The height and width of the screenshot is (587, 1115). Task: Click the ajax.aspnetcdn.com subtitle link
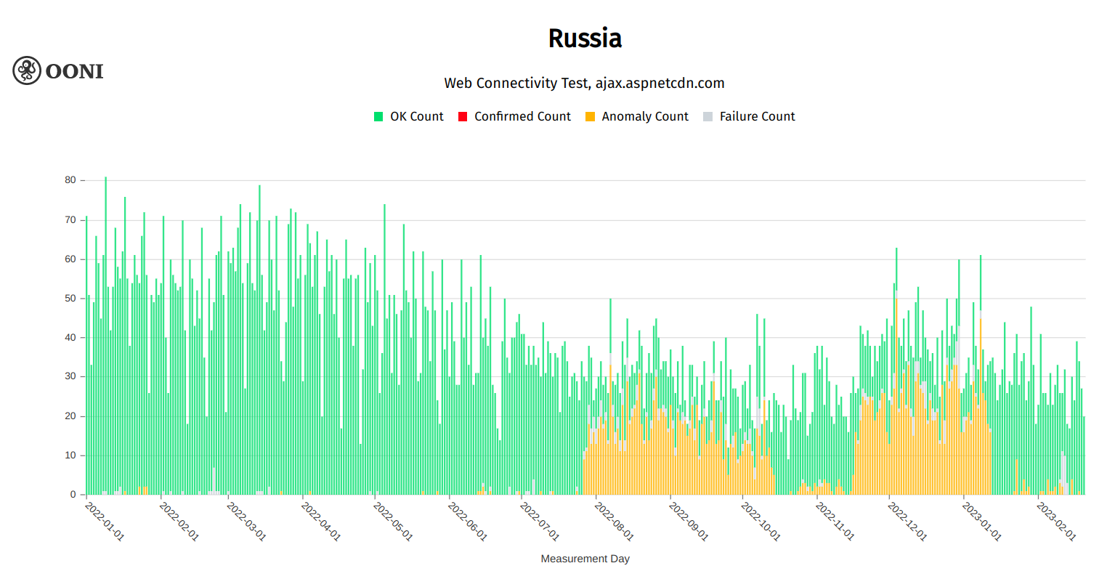[x=659, y=83]
